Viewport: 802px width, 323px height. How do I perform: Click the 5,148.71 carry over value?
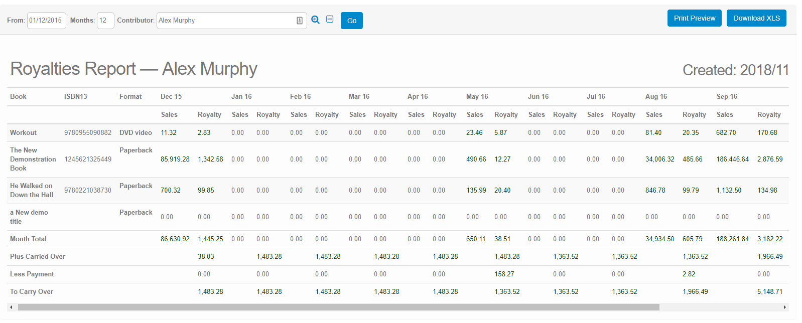tap(770, 291)
